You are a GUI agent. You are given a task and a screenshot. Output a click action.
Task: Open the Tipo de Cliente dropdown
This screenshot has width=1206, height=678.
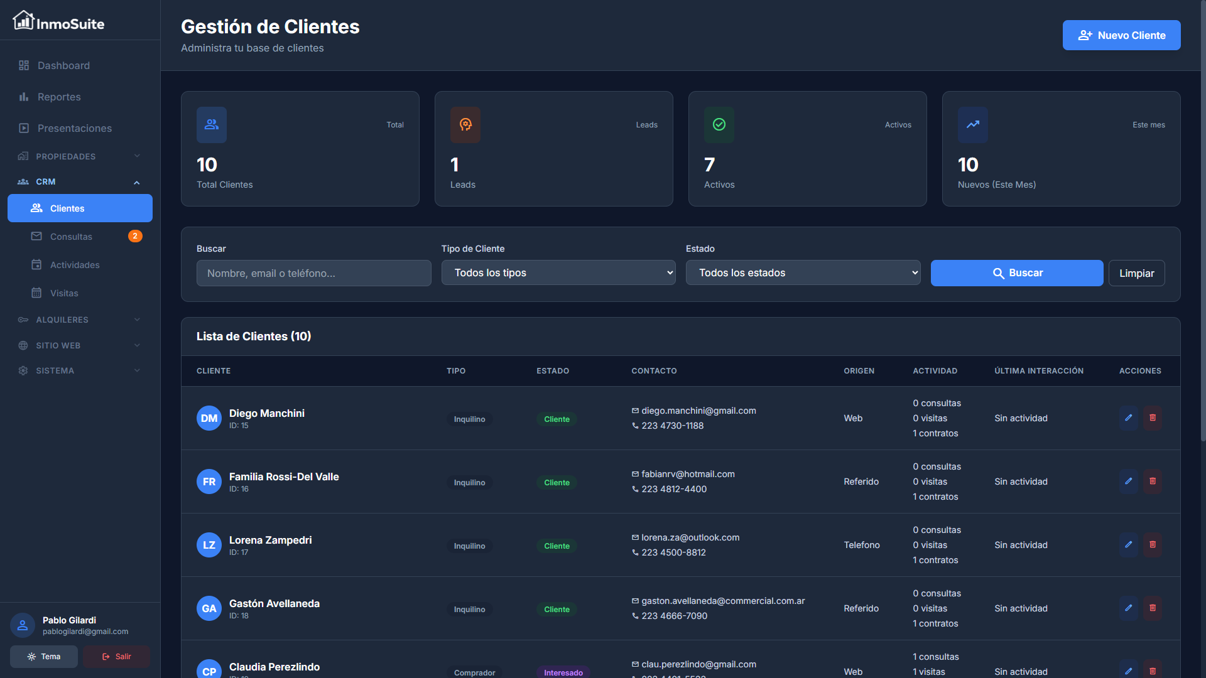click(558, 273)
